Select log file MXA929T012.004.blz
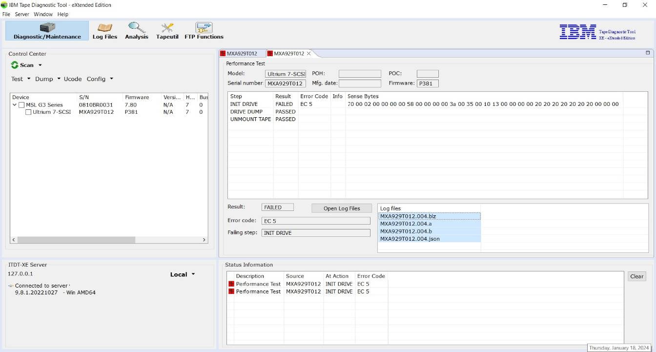Viewport: 656px width, 352px height. (x=430, y=216)
